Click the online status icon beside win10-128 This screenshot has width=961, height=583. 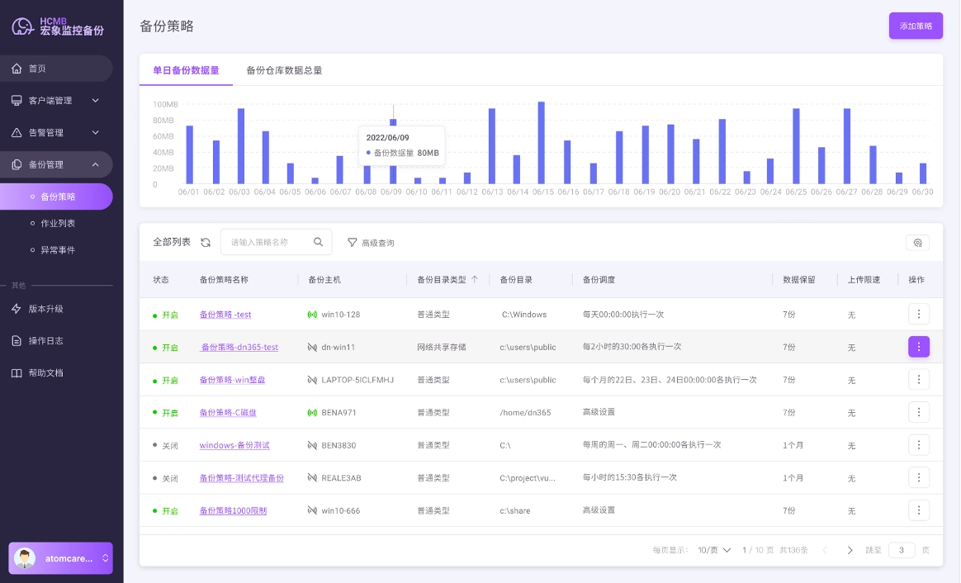pyautogui.click(x=312, y=315)
